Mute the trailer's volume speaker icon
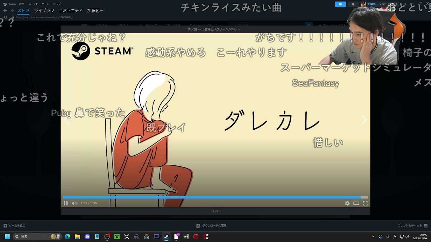This screenshot has height=242, width=431. [x=74, y=203]
